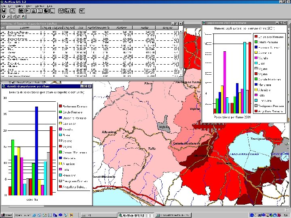Screen dimensions: 291x218
Task: Click the Series from Records/Fields icon
Action: pyautogui.click(x=61, y=11)
